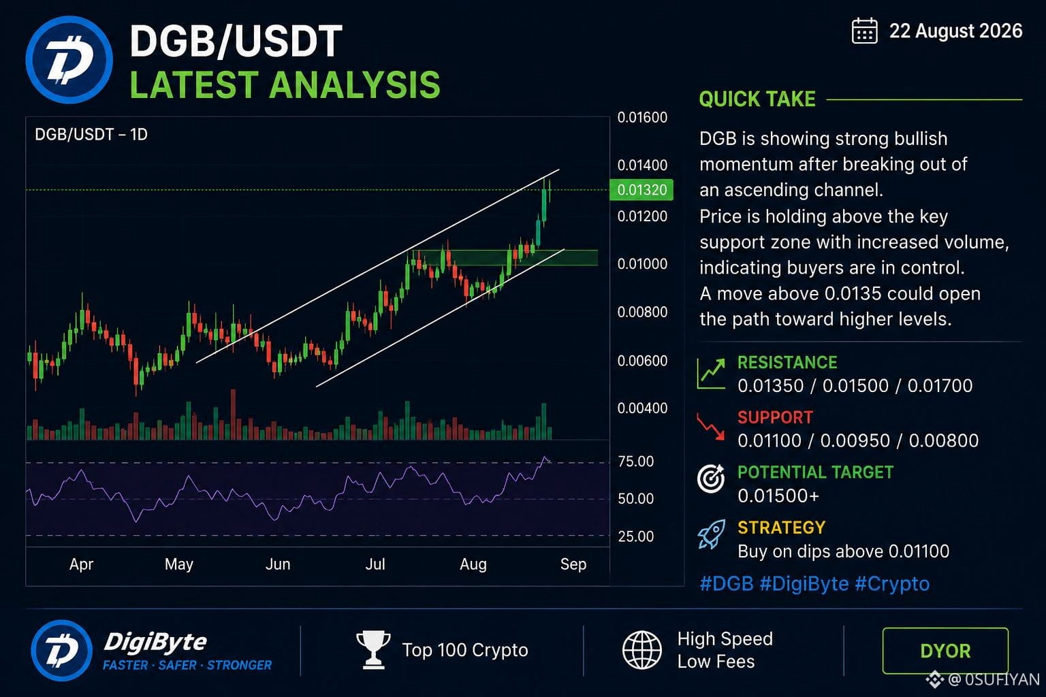Image resolution: width=1046 pixels, height=697 pixels.
Task: Click the Aug label on the time axis
Action: point(473,564)
